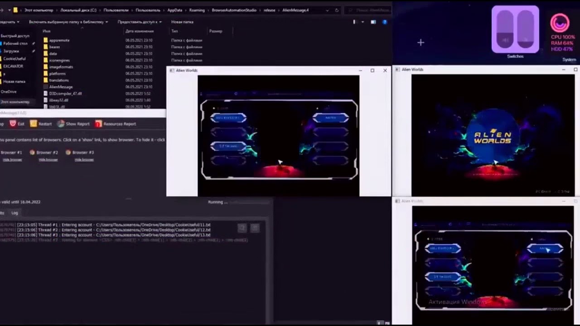
Task: Open address bar history dropdown arrow
Action: (327, 10)
